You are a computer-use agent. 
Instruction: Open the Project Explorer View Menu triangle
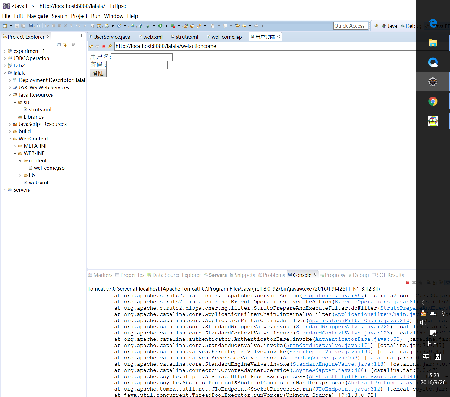click(x=81, y=44)
